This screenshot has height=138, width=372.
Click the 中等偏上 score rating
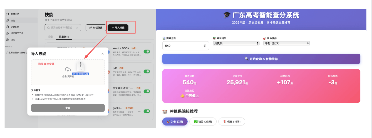pyautogui.click(x=189, y=96)
